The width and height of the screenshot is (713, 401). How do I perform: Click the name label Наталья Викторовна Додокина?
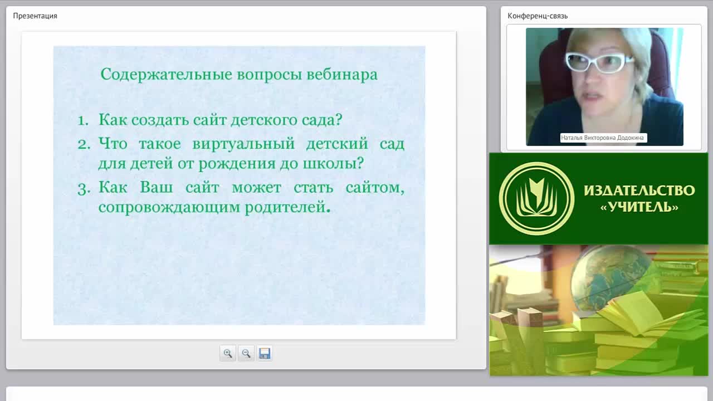click(x=603, y=138)
